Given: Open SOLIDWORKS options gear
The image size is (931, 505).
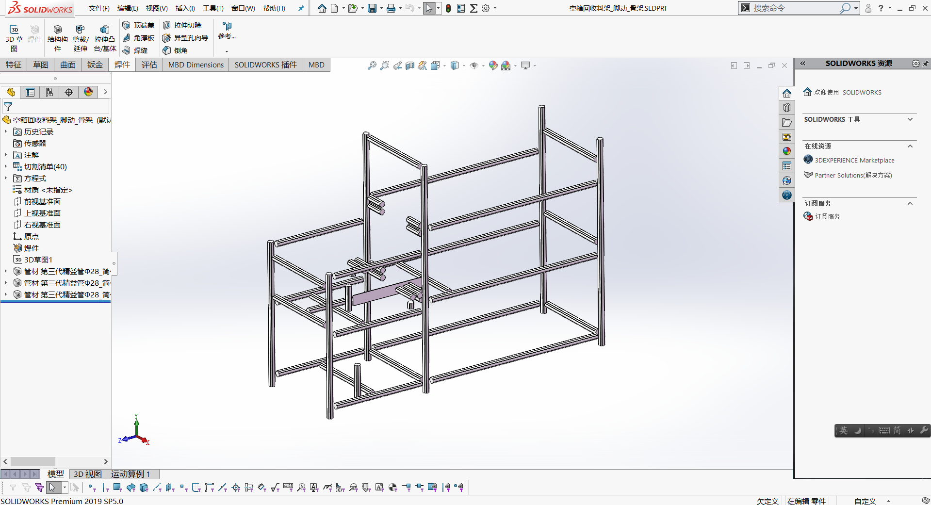Looking at the screenshot, I should (486, 8).
